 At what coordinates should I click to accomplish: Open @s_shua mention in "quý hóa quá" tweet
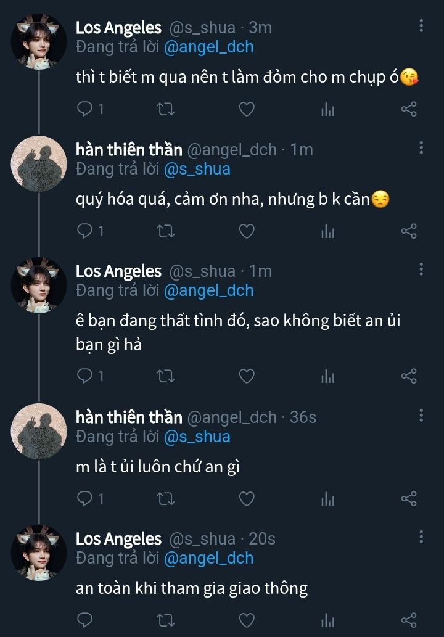tap(197, 168)
